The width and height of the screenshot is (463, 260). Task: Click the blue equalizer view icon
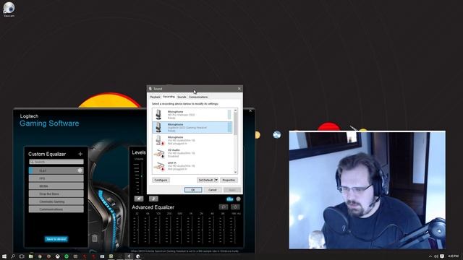pyautogui.click(x=230, y=199)
